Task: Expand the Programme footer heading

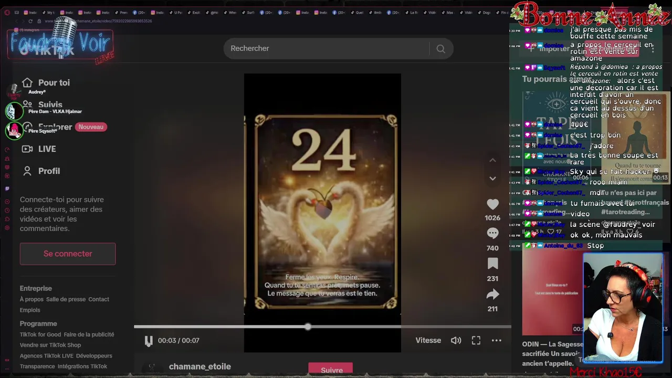Action: click(38, 323)
